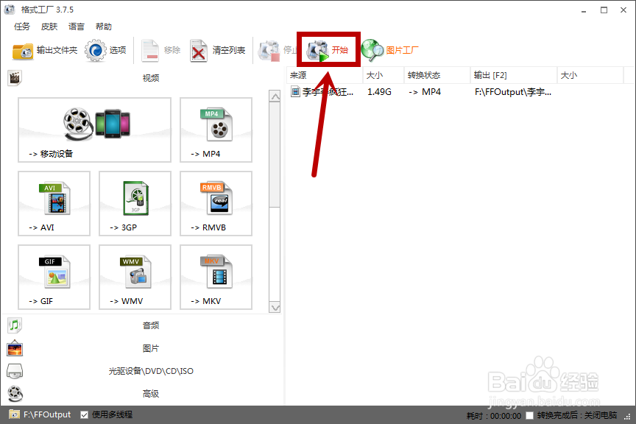Viewport: 636px width, 424px height.
Task: Open the Skin (皮肤) menu
Action: tap(49, 26)
